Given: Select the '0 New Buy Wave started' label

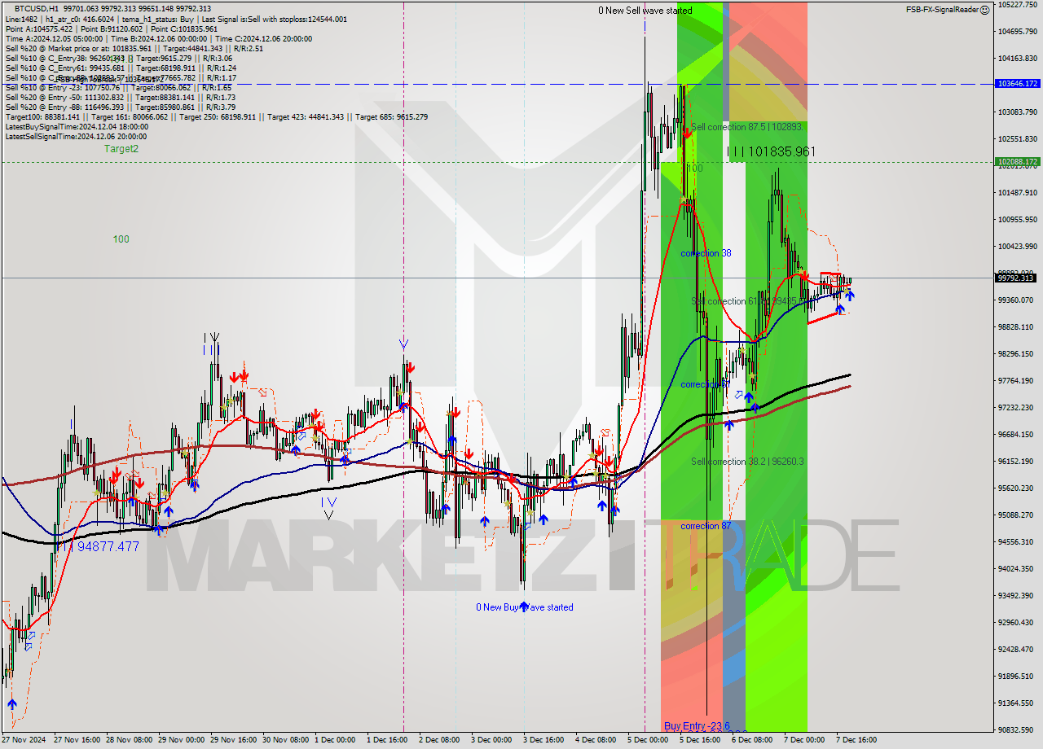Looking at the screenshot, I should point(525,607).
